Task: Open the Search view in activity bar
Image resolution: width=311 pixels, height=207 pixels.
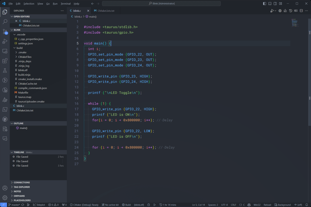Action: coord(5,22)
